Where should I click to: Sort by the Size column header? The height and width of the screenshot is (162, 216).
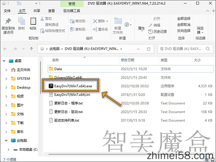pos(197,60)
